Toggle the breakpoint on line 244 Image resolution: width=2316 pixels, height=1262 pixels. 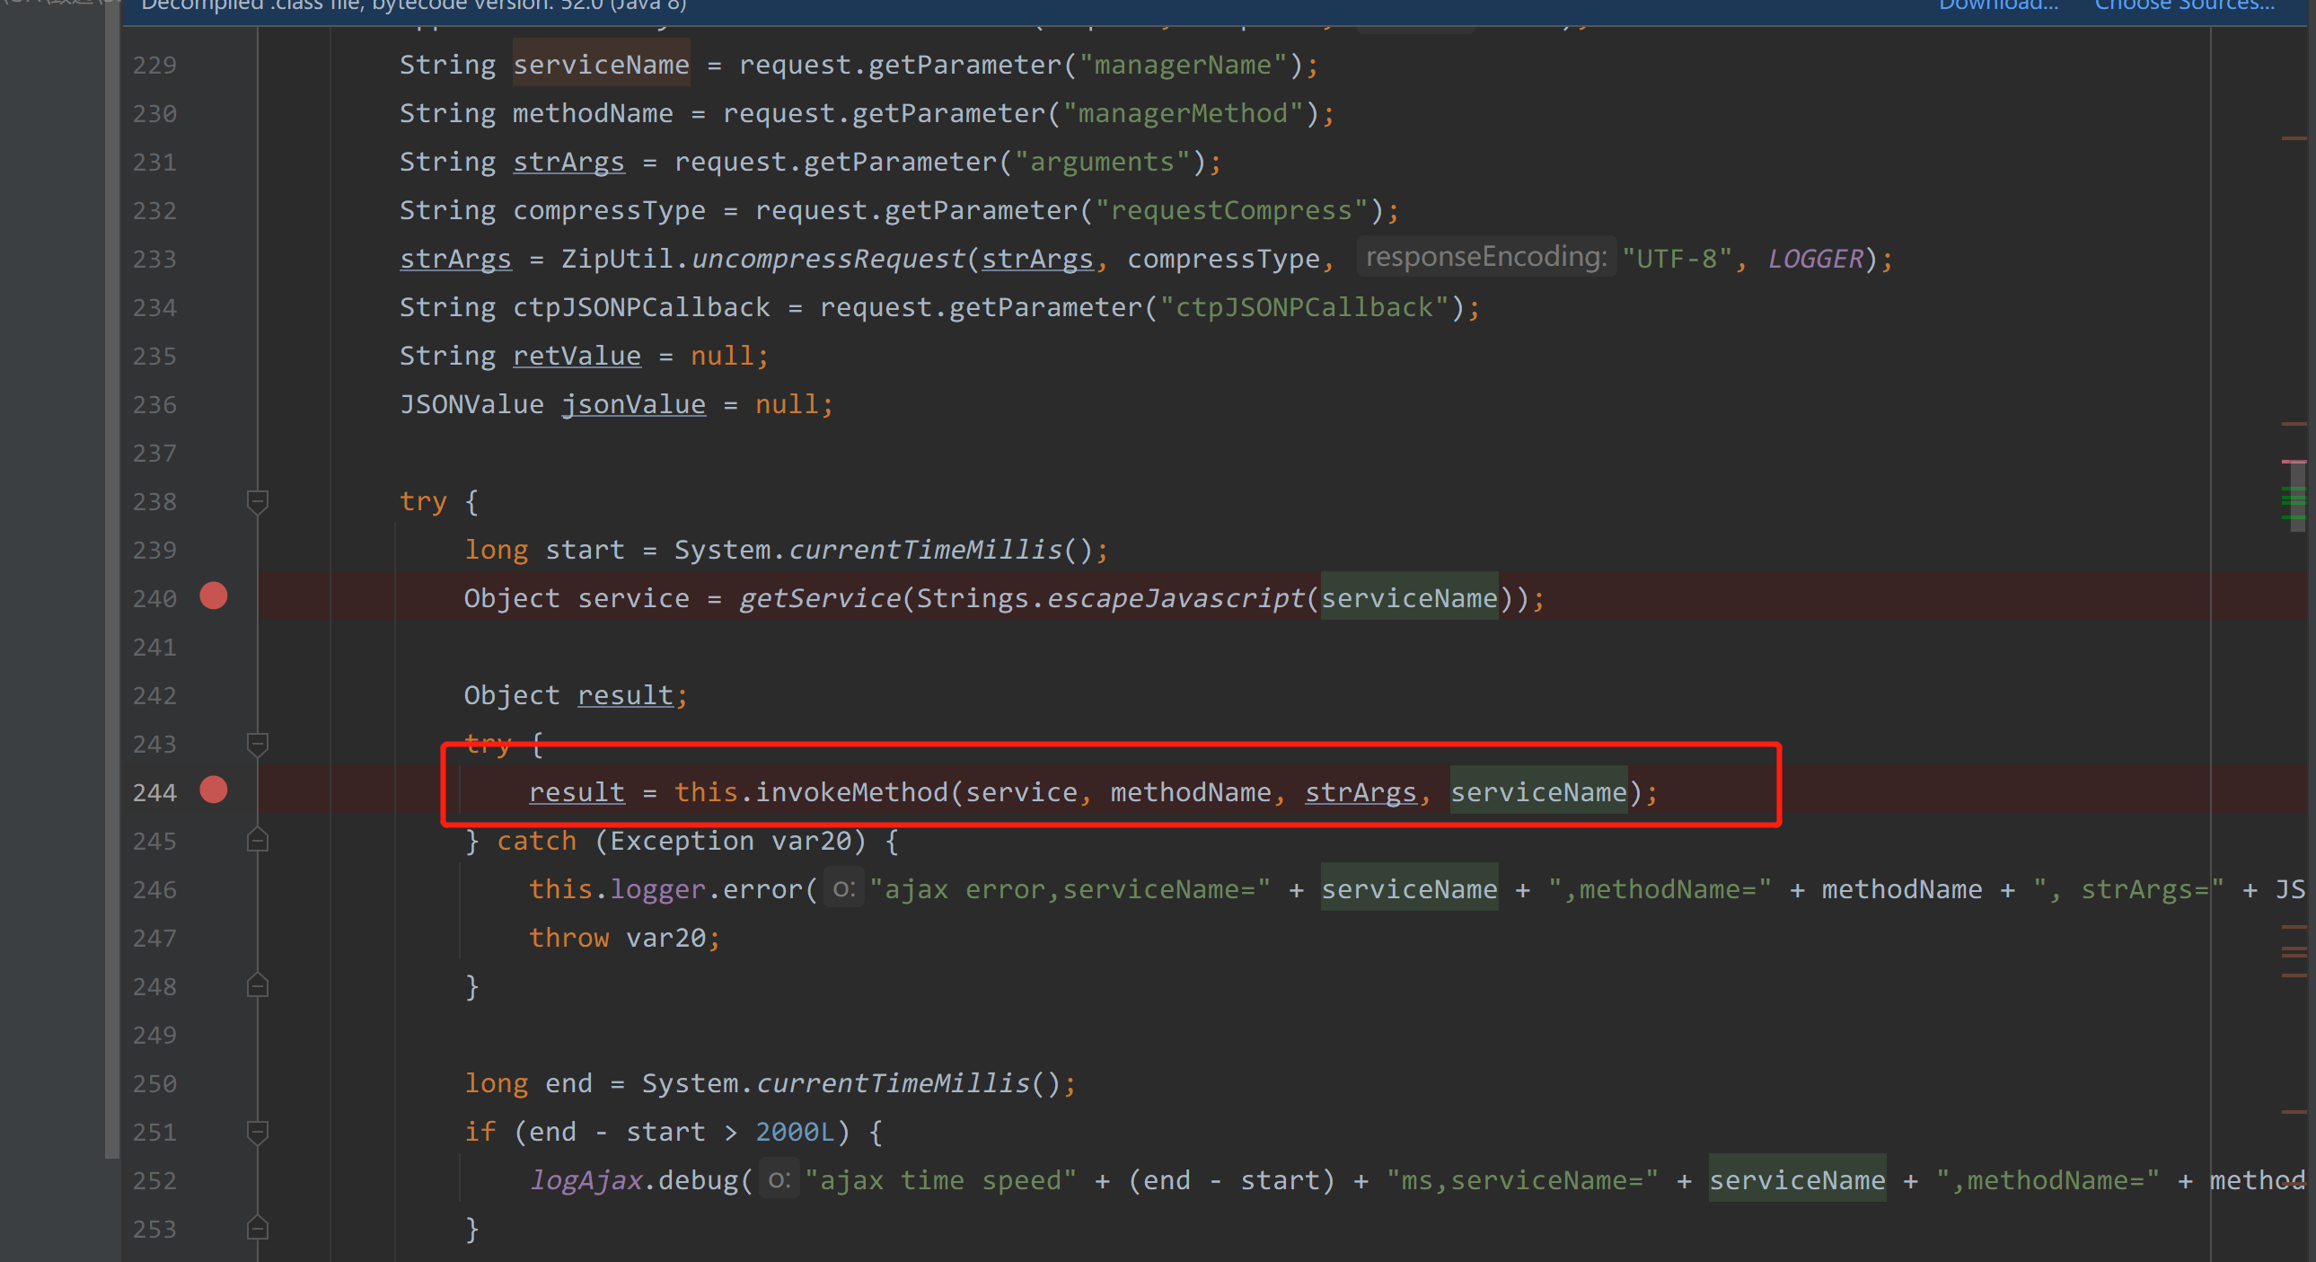213,790
